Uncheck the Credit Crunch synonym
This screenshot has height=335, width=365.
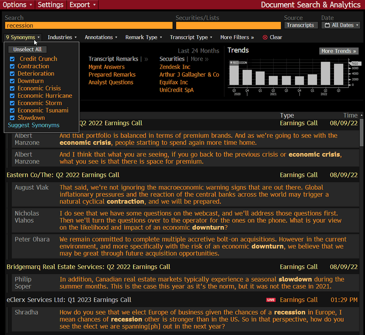click(12, 59)
